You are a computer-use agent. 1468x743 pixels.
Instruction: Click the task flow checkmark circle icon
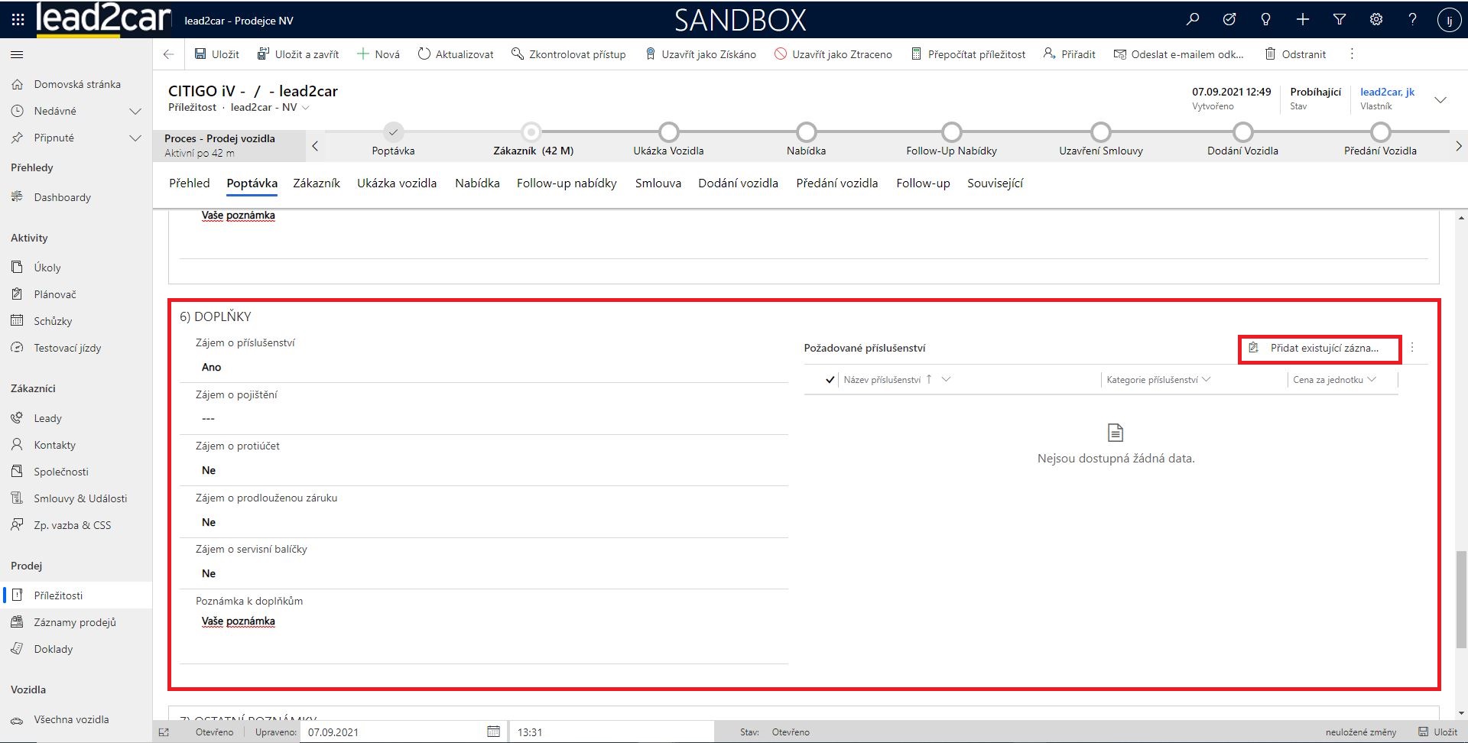coord(1229,20)
